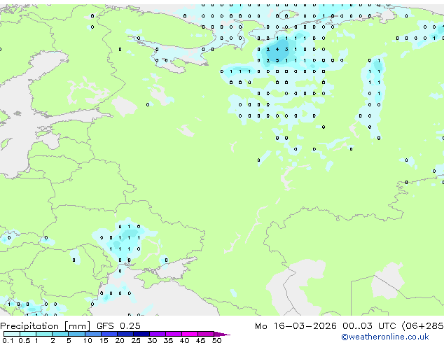Select the 'Mo 16-03-2026' forecast date text
This screenshot has height=343, width=444.
(x=296, y=326)
